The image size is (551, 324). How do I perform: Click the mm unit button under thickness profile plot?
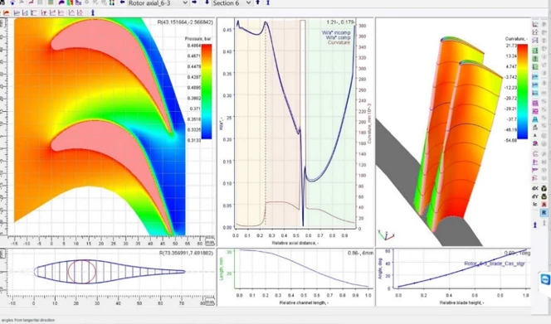pyautogui.click(x=210, y=302)
